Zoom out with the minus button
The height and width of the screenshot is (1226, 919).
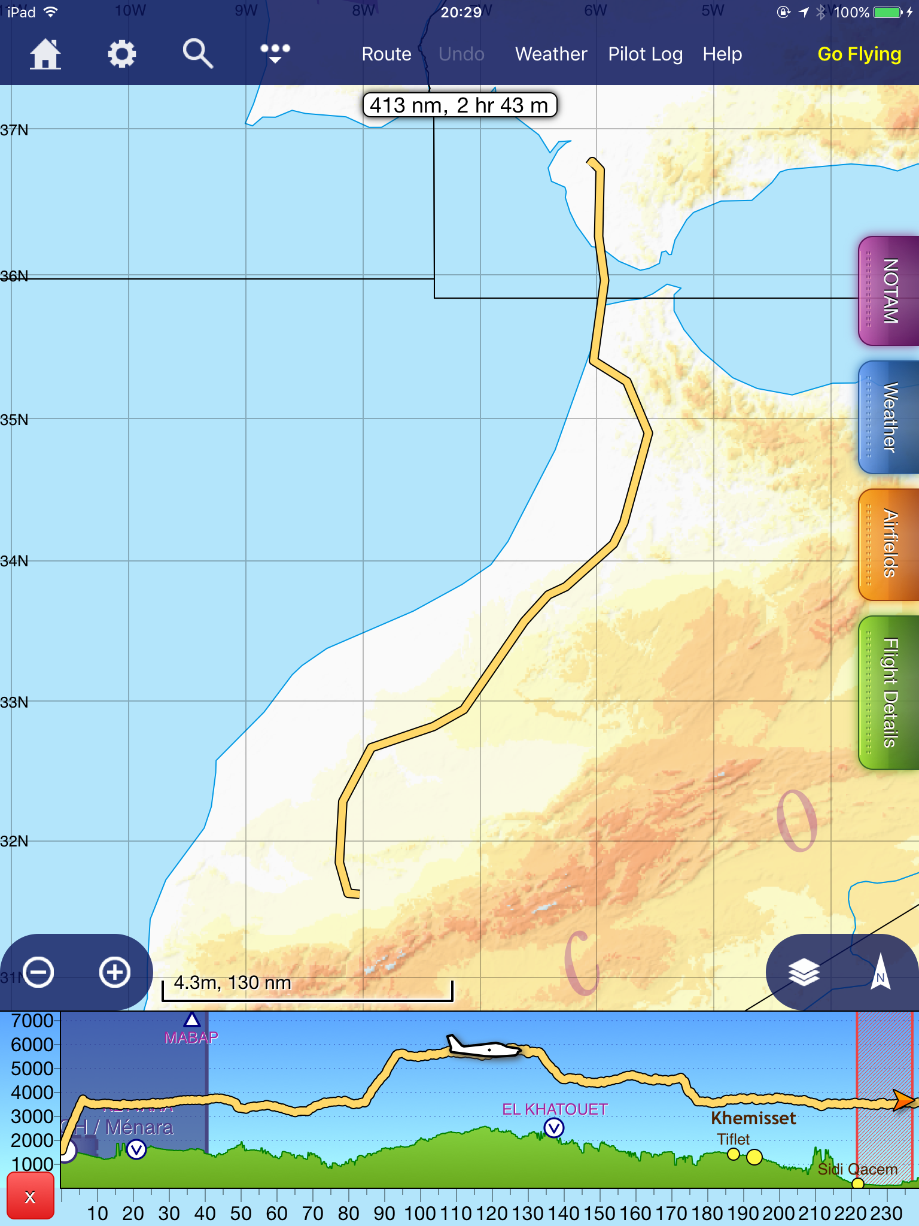pyautogui.click(x=38, y=972)
